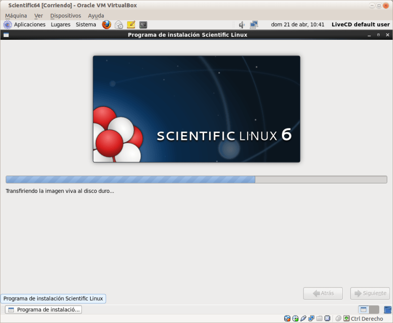Click the USB devices icon in the status bar
The width and height of the screenshot is (393, 323).
[303, 318]
